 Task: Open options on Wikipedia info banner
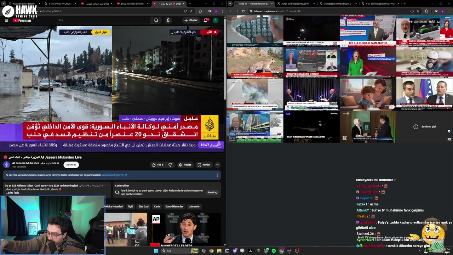(x=217, y=175)
